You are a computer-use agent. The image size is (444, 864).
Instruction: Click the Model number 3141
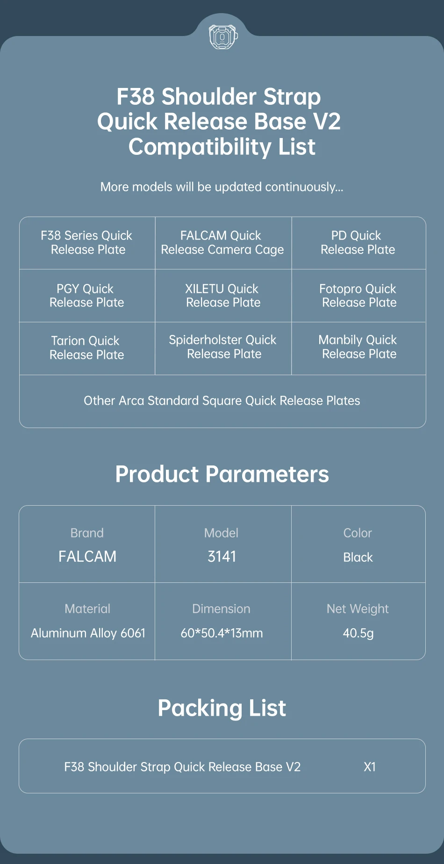coord(222,557)
